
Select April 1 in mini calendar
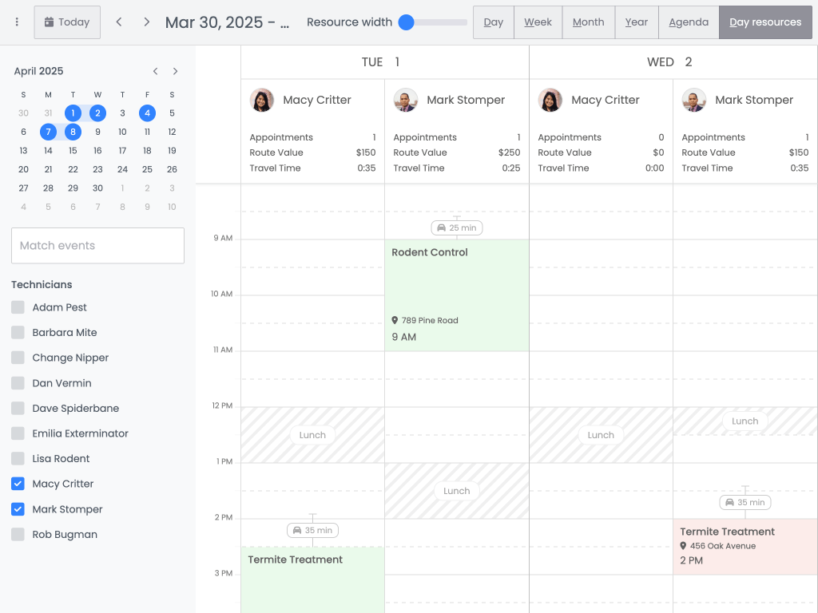(73, 113)
